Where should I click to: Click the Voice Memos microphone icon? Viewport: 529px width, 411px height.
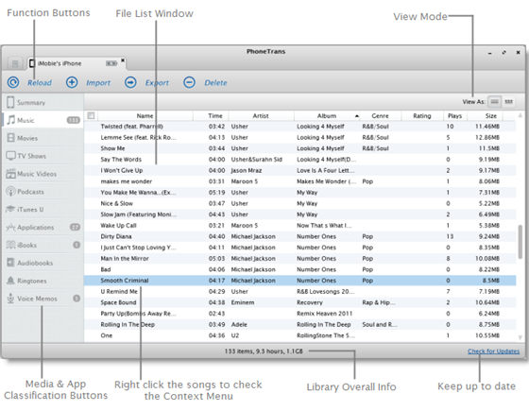coord(10,299)
